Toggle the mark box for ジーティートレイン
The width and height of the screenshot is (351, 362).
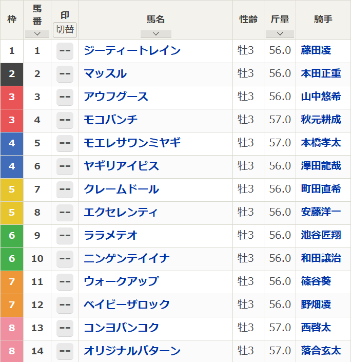click(65, 51)
